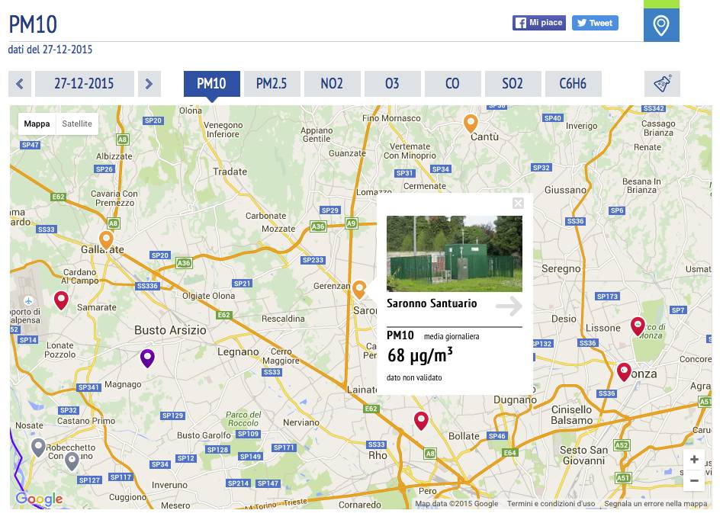Select the orange marker at Gallarate
The width and height of the screenshot is (723, 523).
coord(106,239)
